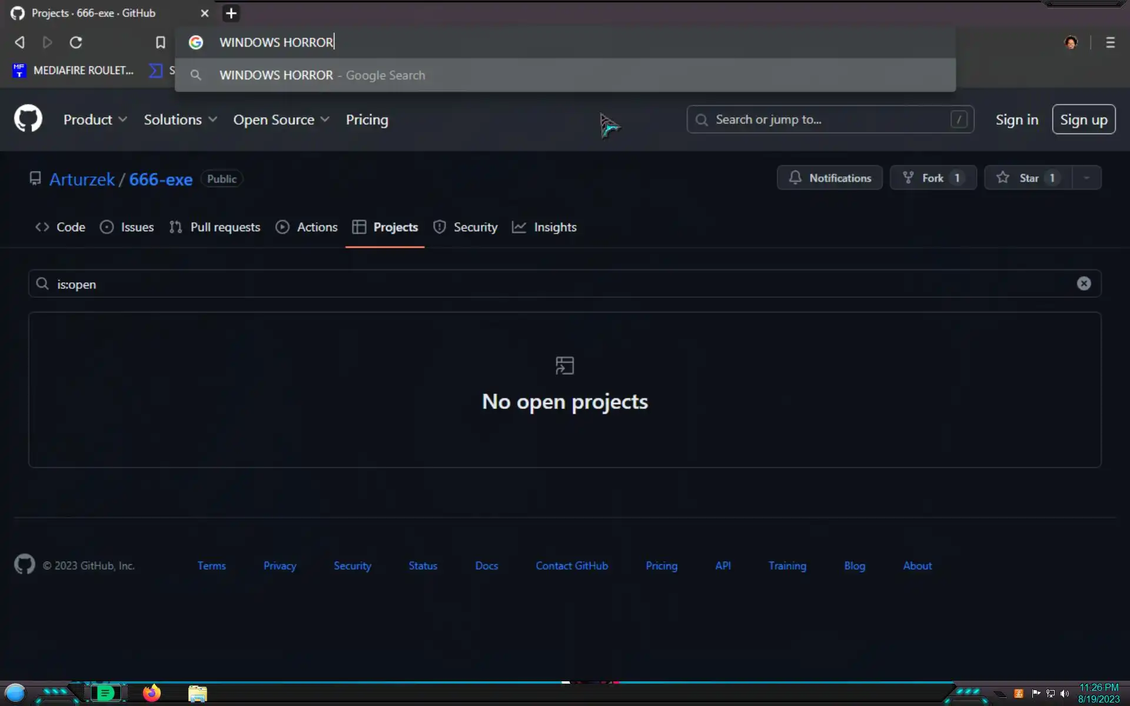Open the file explorer taskbar icon
Image resolution: width=1130 pixels, height=706 pixels.
click(197, 694)
